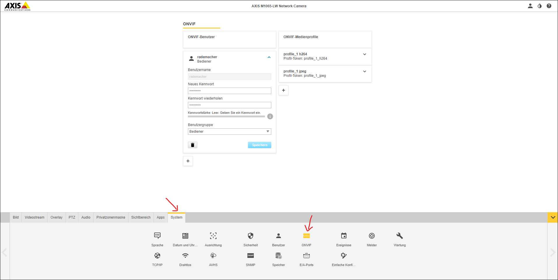Delete user rademacher with trash icon
The width and height of the screenshot is (558, 280).
[193, 145]
